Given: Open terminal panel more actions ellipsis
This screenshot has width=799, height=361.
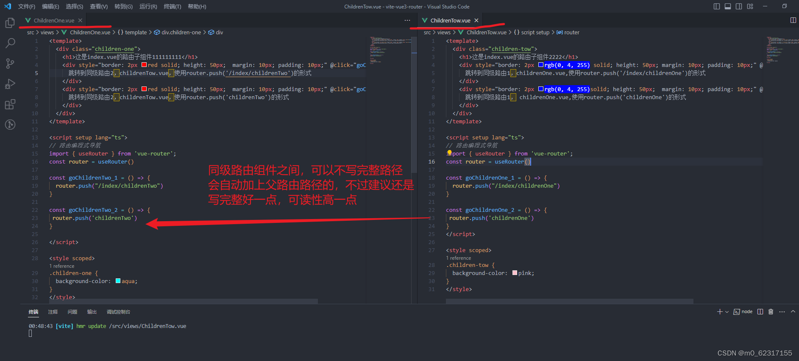Looking at the screenshot, I should tap(782, 312).
